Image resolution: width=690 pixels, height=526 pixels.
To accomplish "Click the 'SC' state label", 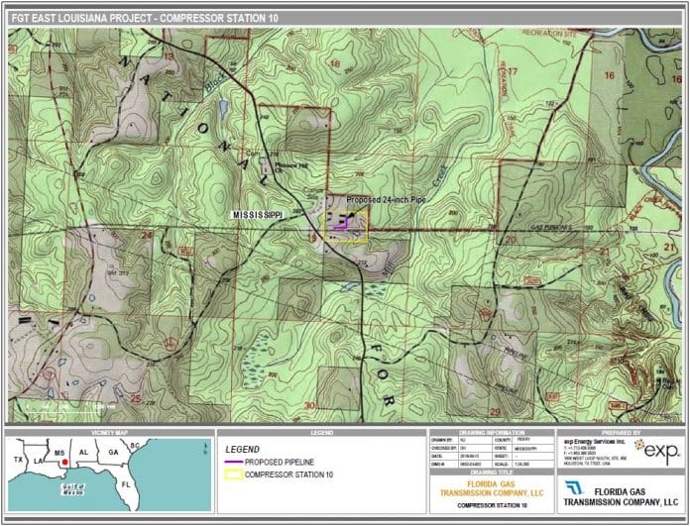I will (x=135, y=445).
